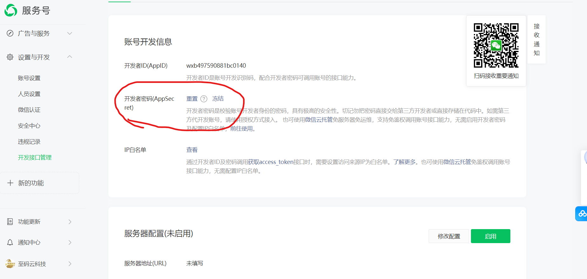The image size is (587, 279).
Task: Click 冻结 to freeze the AppSecret
Action: tap(218, 99)
